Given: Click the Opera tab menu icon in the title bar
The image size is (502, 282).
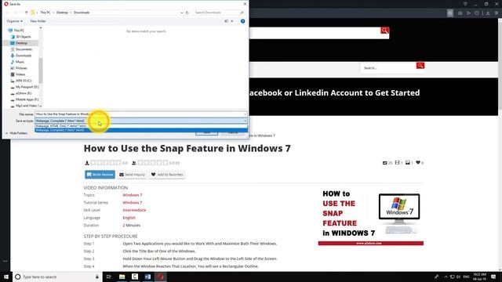Looking at the screenshot, I should pyautogui.click(x=465, y=4).
